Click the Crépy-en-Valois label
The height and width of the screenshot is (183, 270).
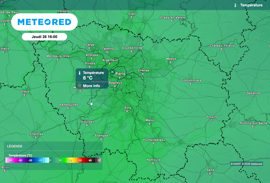tap(172, 17)
